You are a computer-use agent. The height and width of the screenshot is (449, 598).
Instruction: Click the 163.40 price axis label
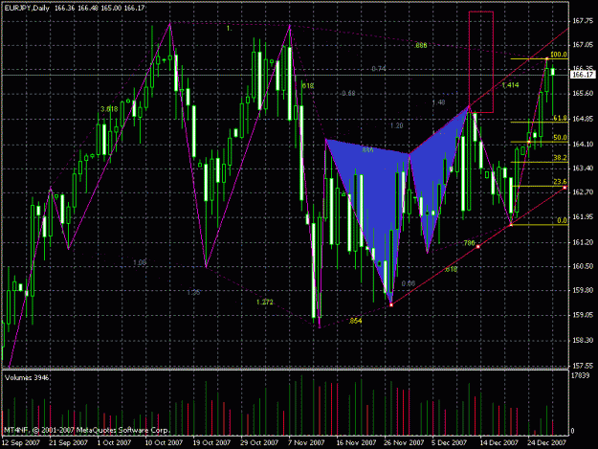pos(583,168)
